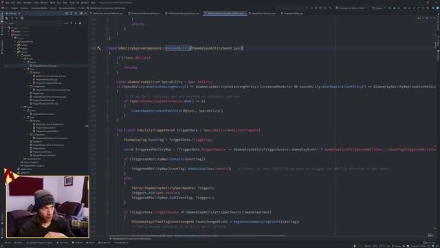
Task: Expand the Config folder in tree
Action: point(15,45)
